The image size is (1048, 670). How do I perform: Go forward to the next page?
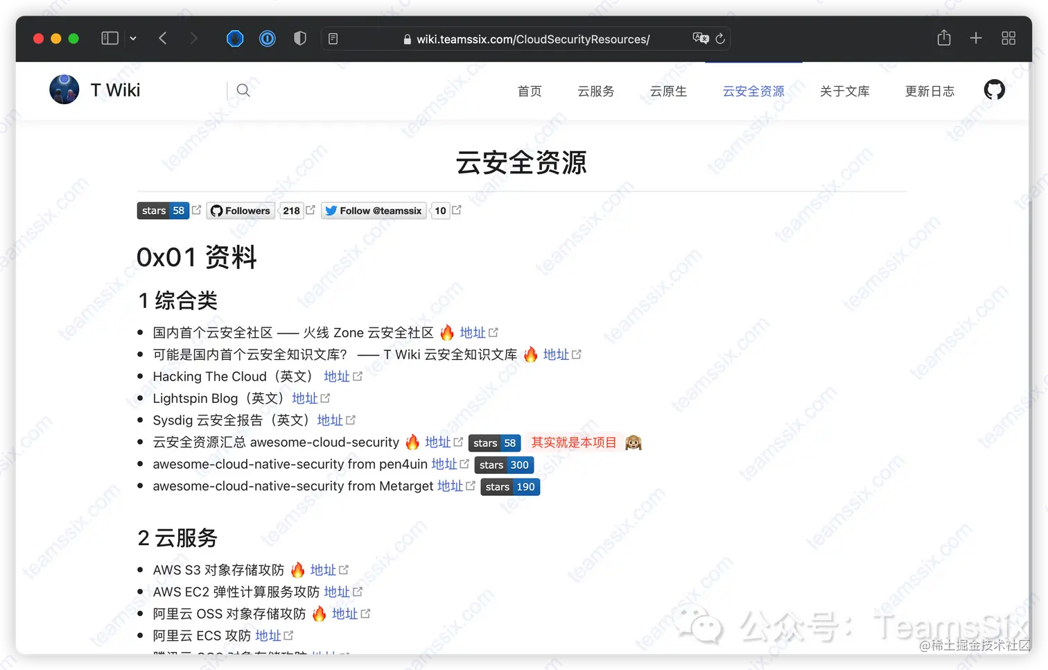point(193,38)
